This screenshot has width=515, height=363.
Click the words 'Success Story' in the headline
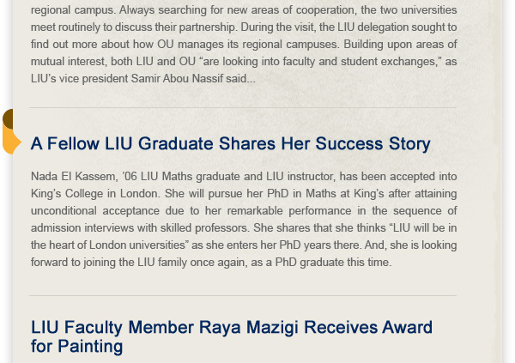coord(373,144)
